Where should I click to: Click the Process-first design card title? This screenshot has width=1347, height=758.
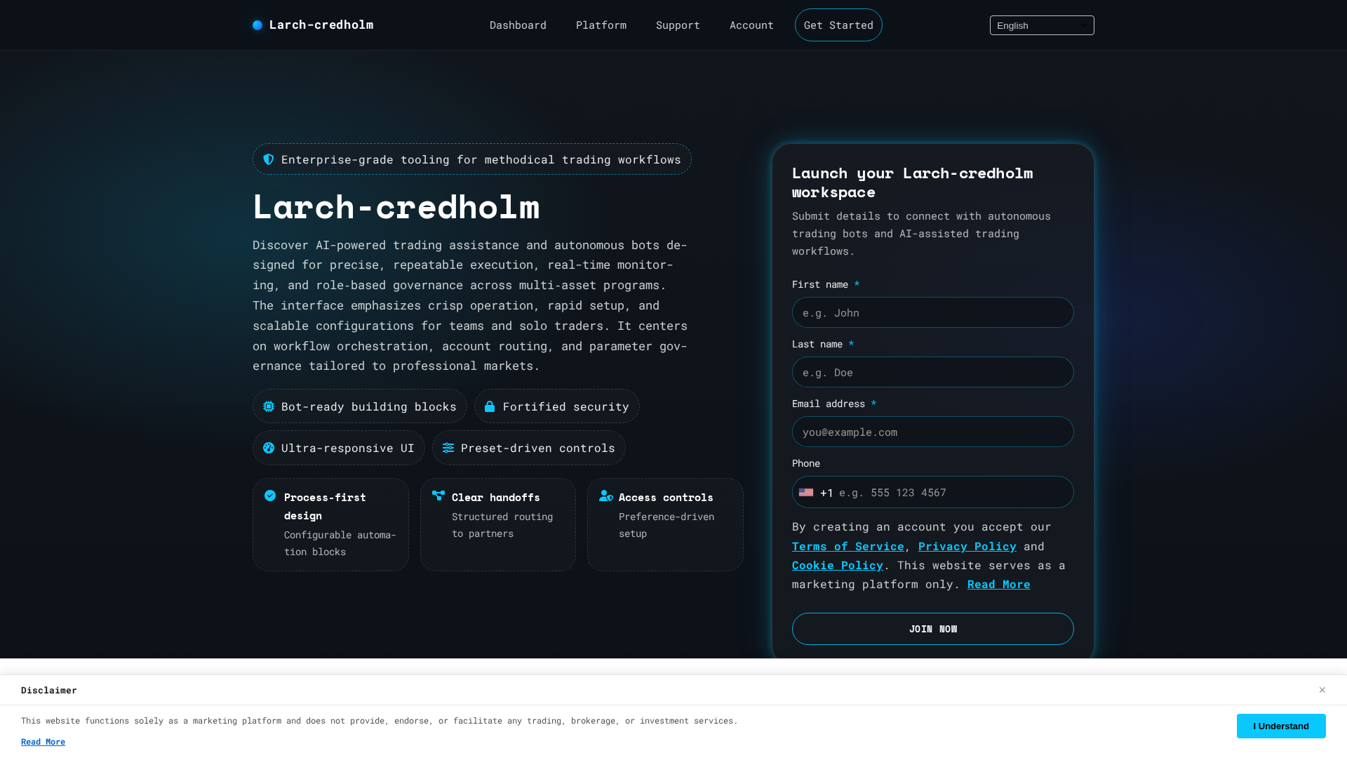[x=325, y=506]
